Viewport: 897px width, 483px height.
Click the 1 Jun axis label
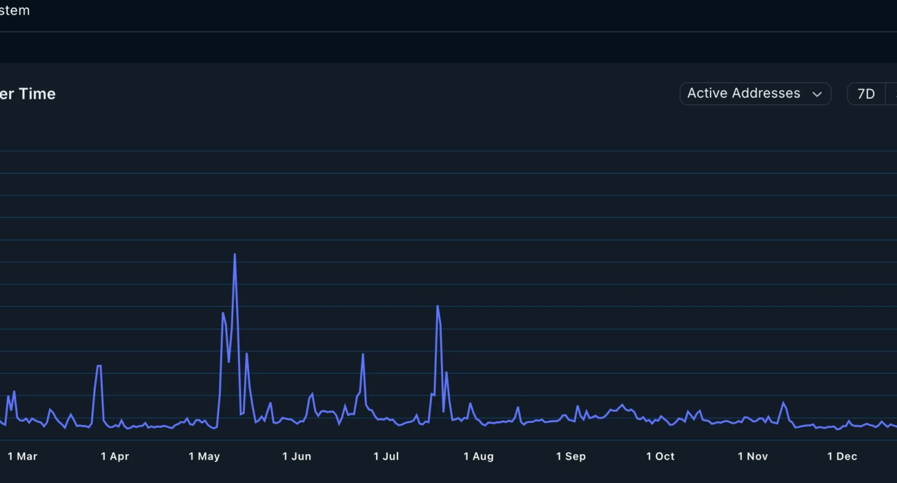point(297,456)
